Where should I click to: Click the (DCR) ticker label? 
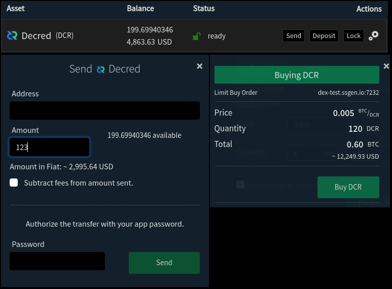(x=64, y=35)
